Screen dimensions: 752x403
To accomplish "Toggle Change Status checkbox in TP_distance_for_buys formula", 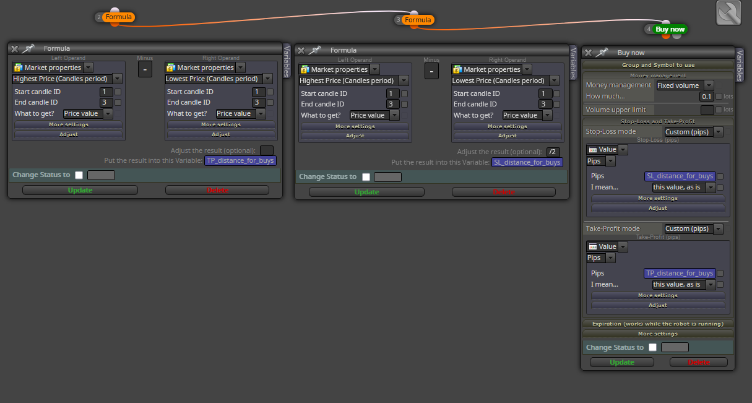I will pyautogui.click(x=79, y=175).
